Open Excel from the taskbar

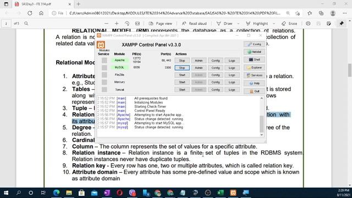tap(221, 193)
